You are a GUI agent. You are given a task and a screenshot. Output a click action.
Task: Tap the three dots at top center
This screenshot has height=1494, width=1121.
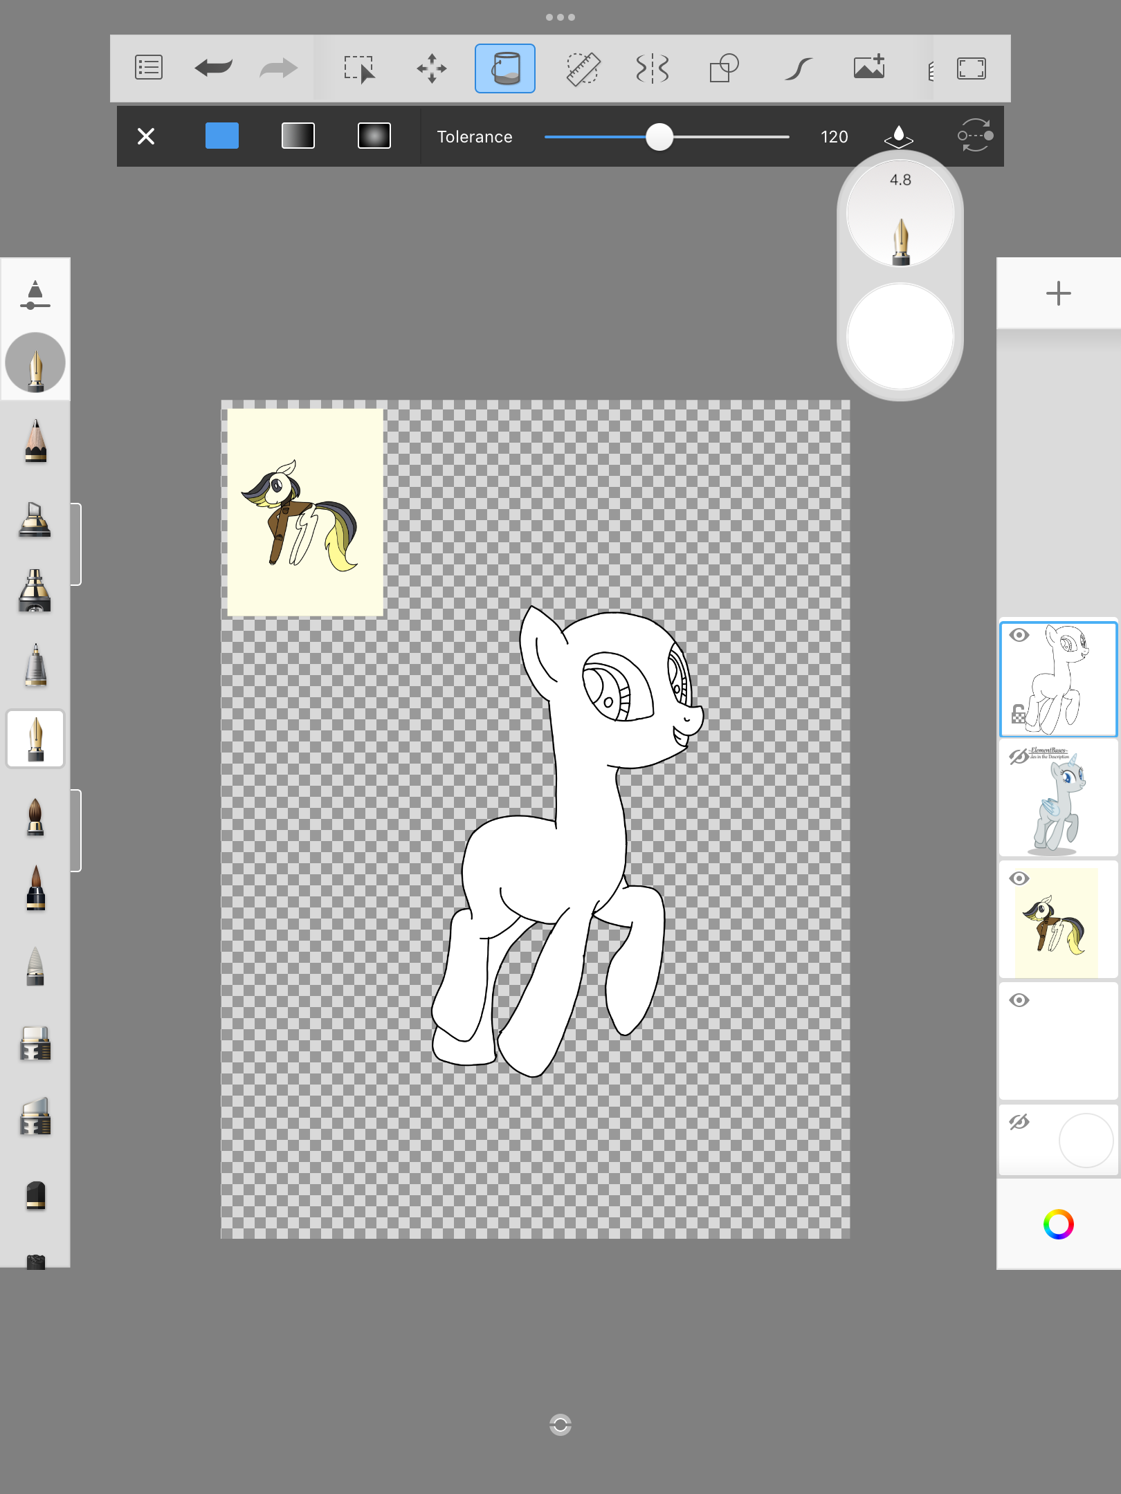click(560, 17)
